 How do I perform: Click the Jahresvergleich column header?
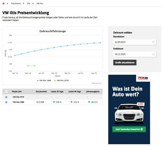tap(93, 92)
